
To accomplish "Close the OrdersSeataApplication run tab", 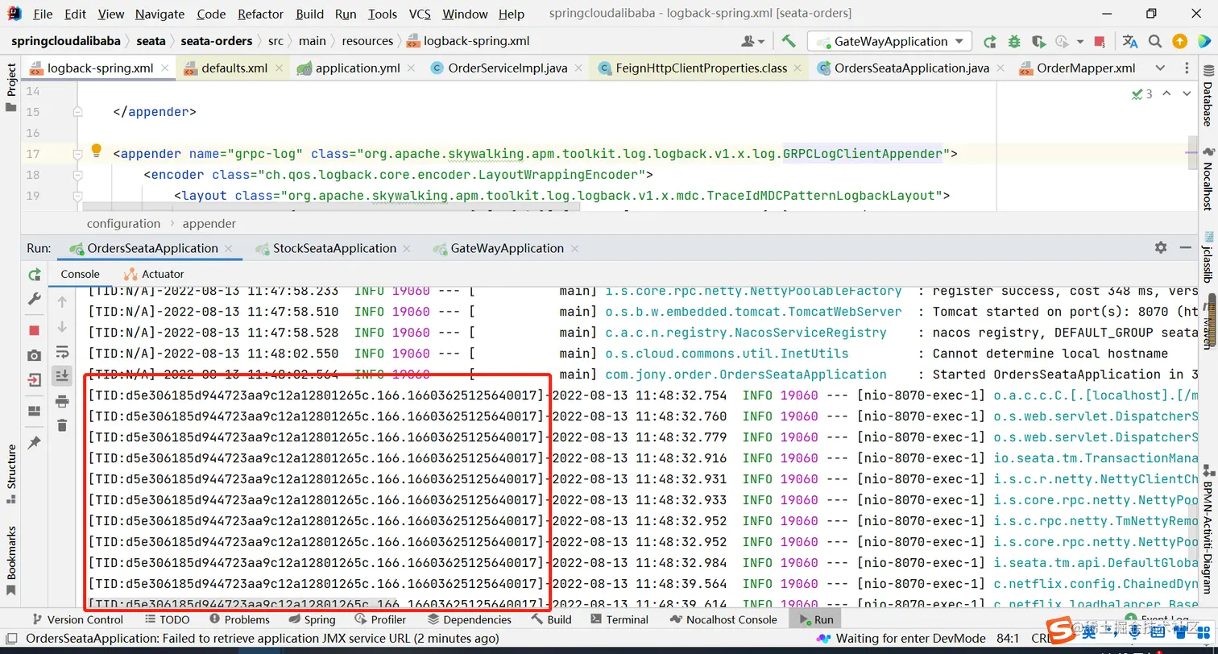I will 229,248.
